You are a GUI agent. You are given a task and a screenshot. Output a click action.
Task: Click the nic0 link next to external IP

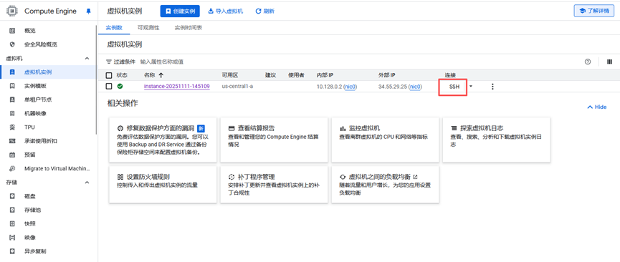[415, 87]
